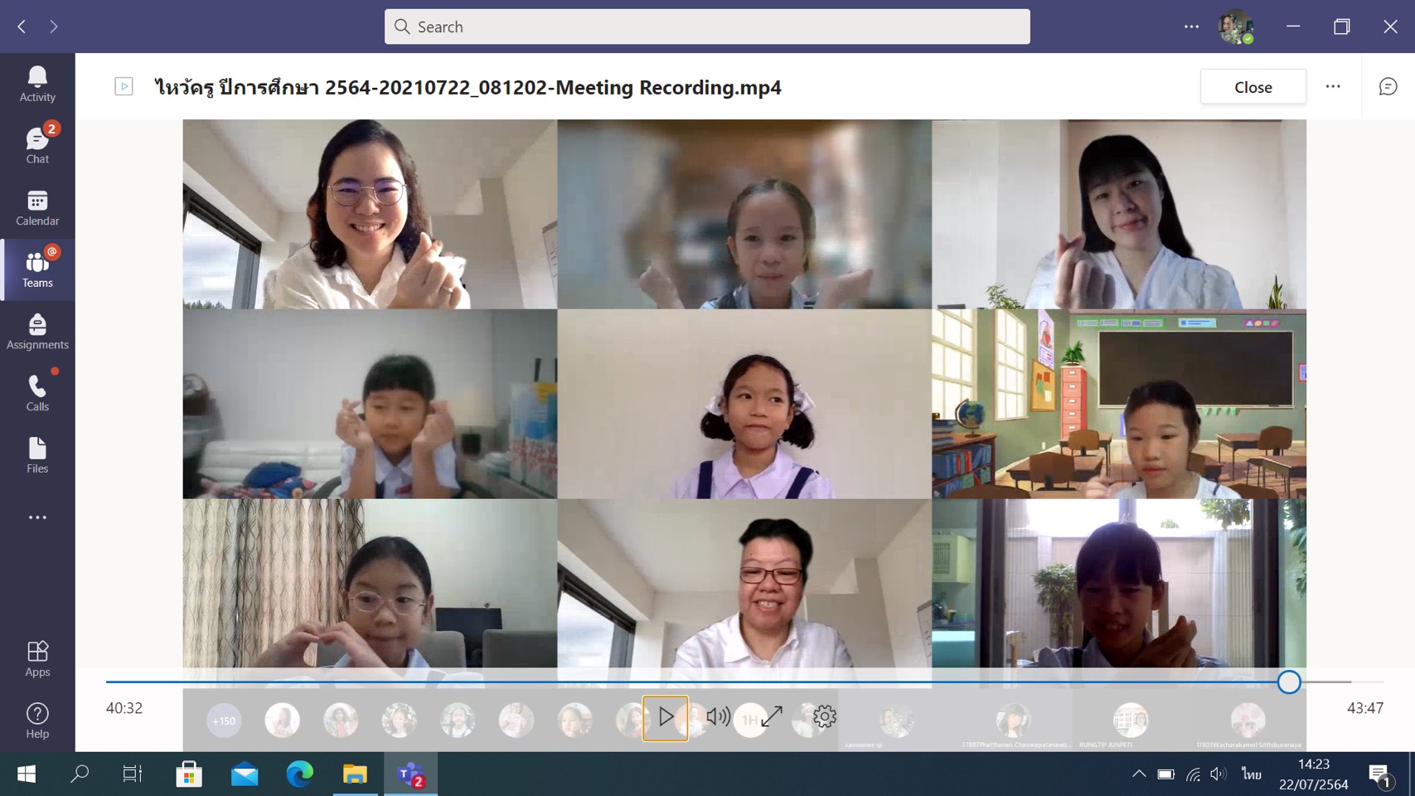Screen dimensions: 1415x796
Task: Open more options next to Close
Action: click(x=1333, y=87)
